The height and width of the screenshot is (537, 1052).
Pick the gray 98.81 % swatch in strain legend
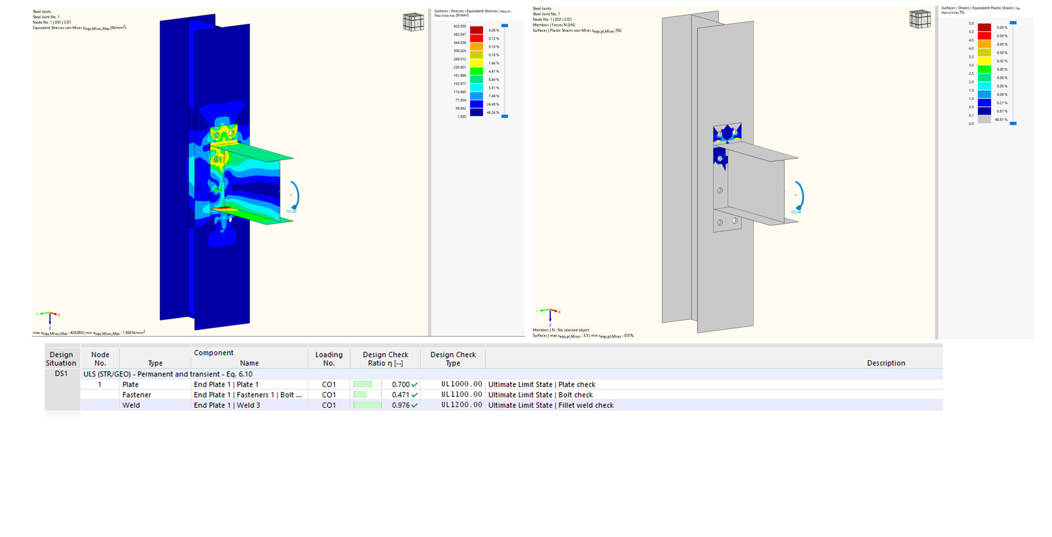point(984,120)
